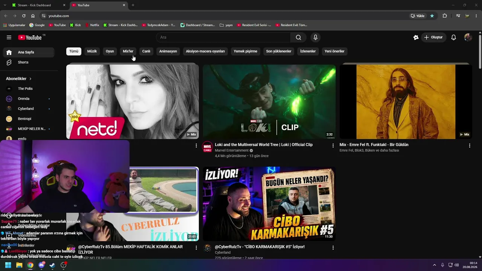The width and height of the screenshot is (482, 271).
Task: Open The Polis subscription channel
Action: pos(29,88)
